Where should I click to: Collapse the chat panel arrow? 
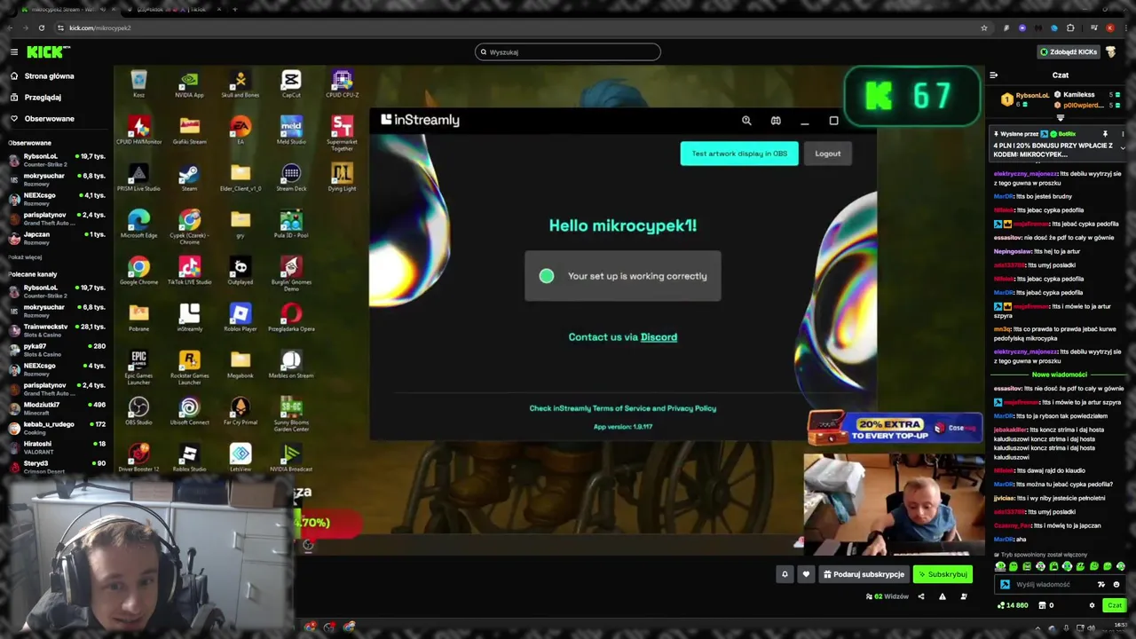coord(993,75)
